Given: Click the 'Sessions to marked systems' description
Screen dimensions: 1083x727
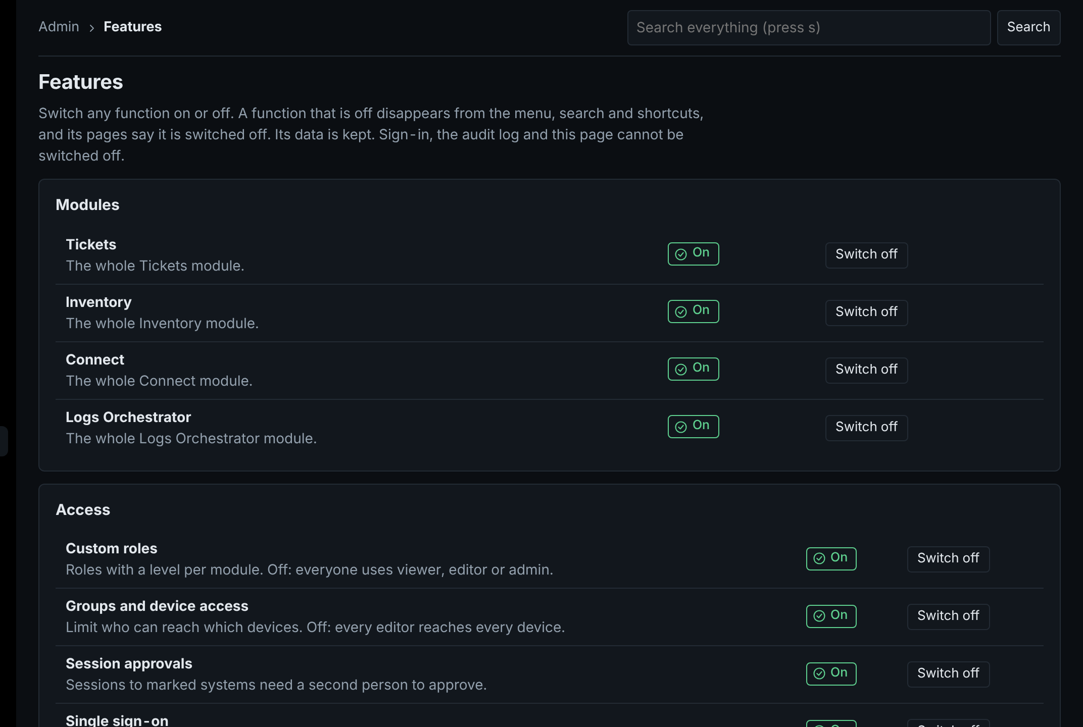Looking at the screenshot, I should point(276,685).
